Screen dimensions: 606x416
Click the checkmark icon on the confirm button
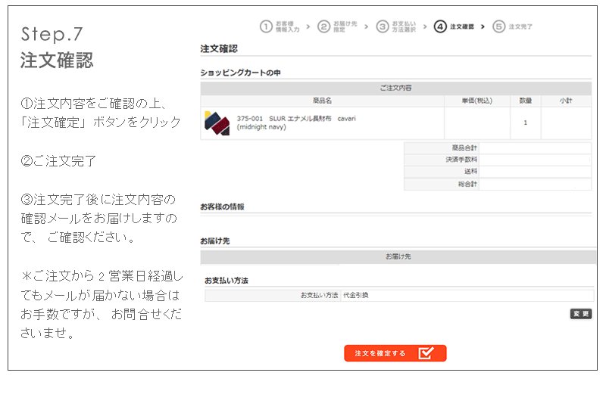[x=426, y=353]
